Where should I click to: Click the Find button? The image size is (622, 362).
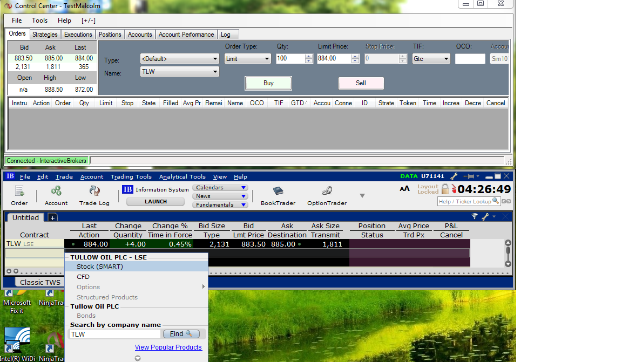pos(181,334)
